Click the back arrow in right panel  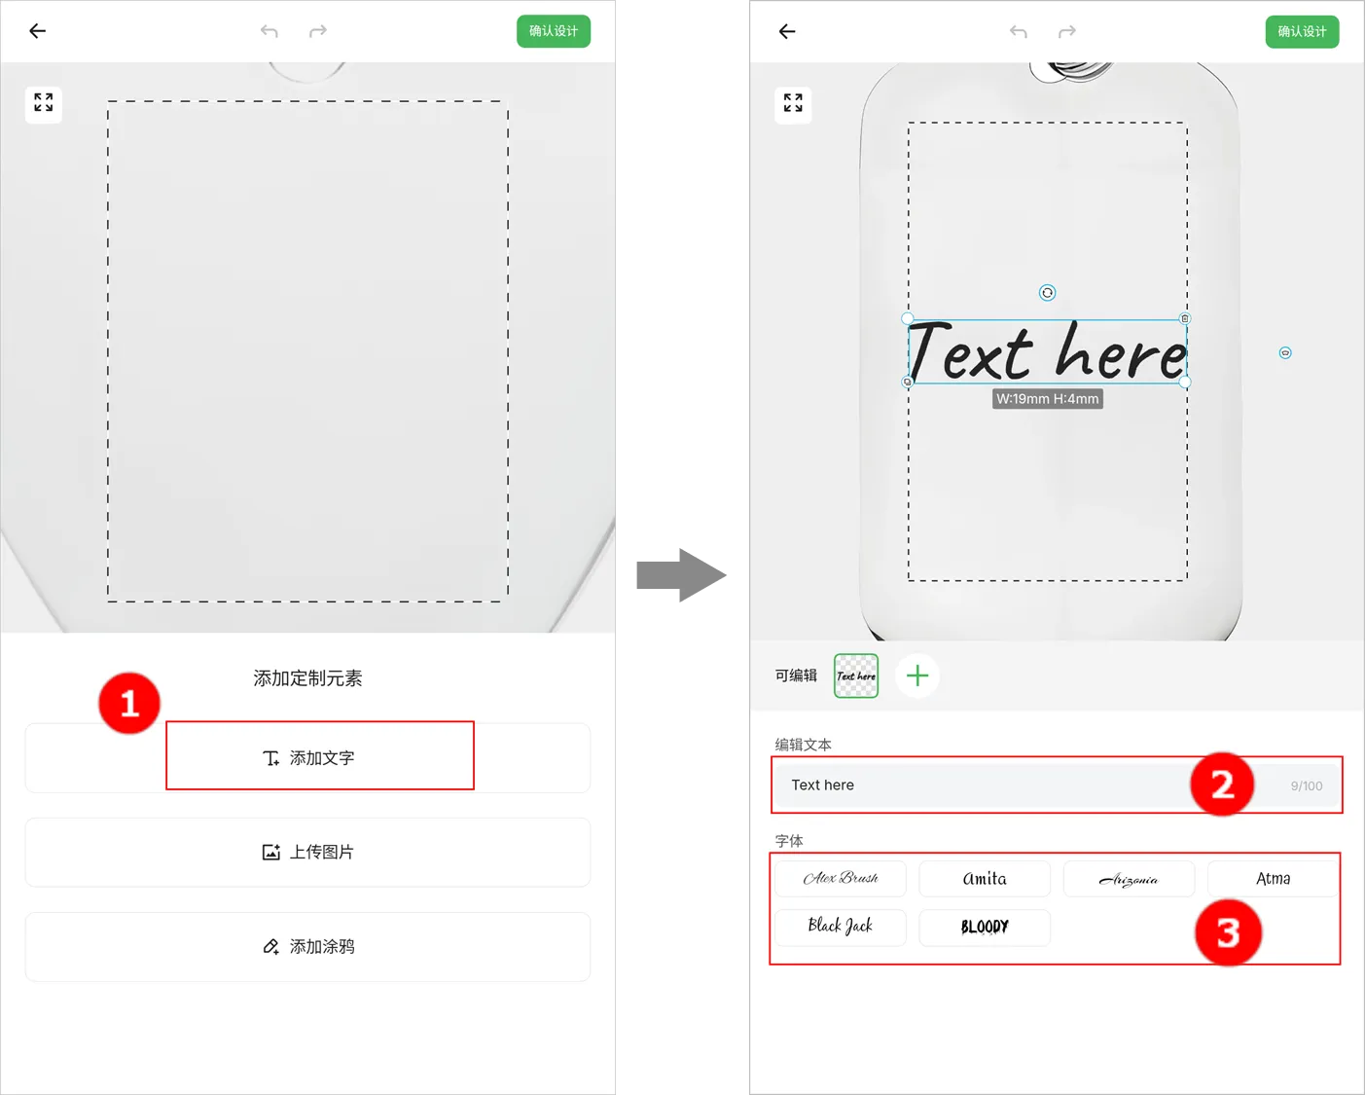(787, 31)
